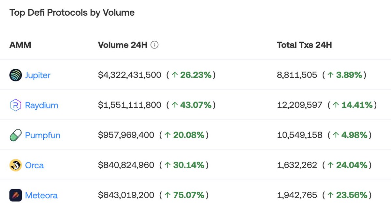
Task: Click the Meteora logo icon
Action: coord(16,195)
